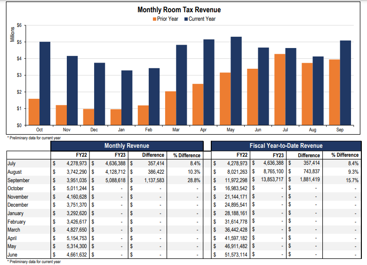Click the $6 label on the y-axis
This screenshot has width=367, height=265.
(19, 25)
